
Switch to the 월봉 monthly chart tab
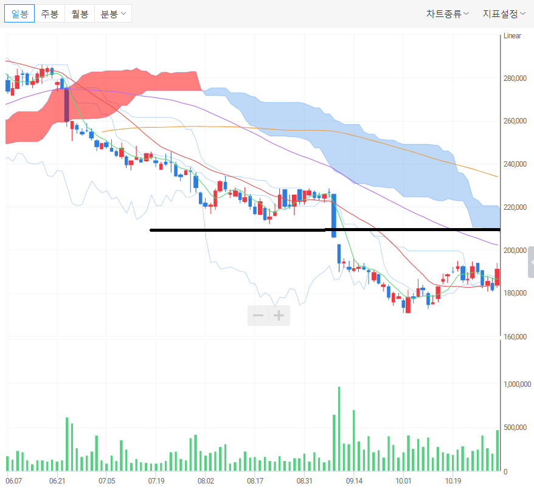pos(80,13)
